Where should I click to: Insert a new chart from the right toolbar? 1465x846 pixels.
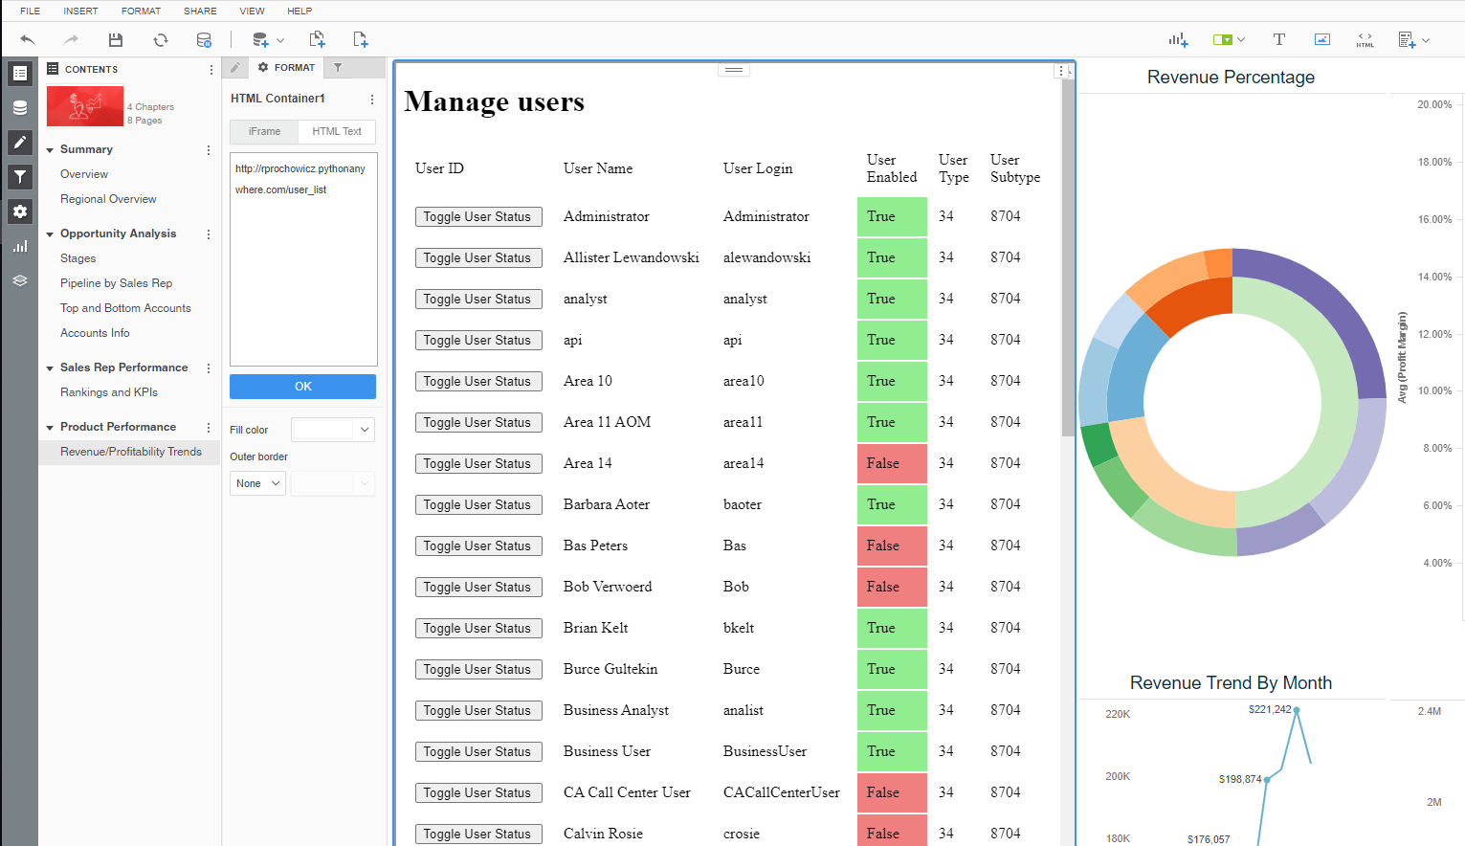point(1177,39)
